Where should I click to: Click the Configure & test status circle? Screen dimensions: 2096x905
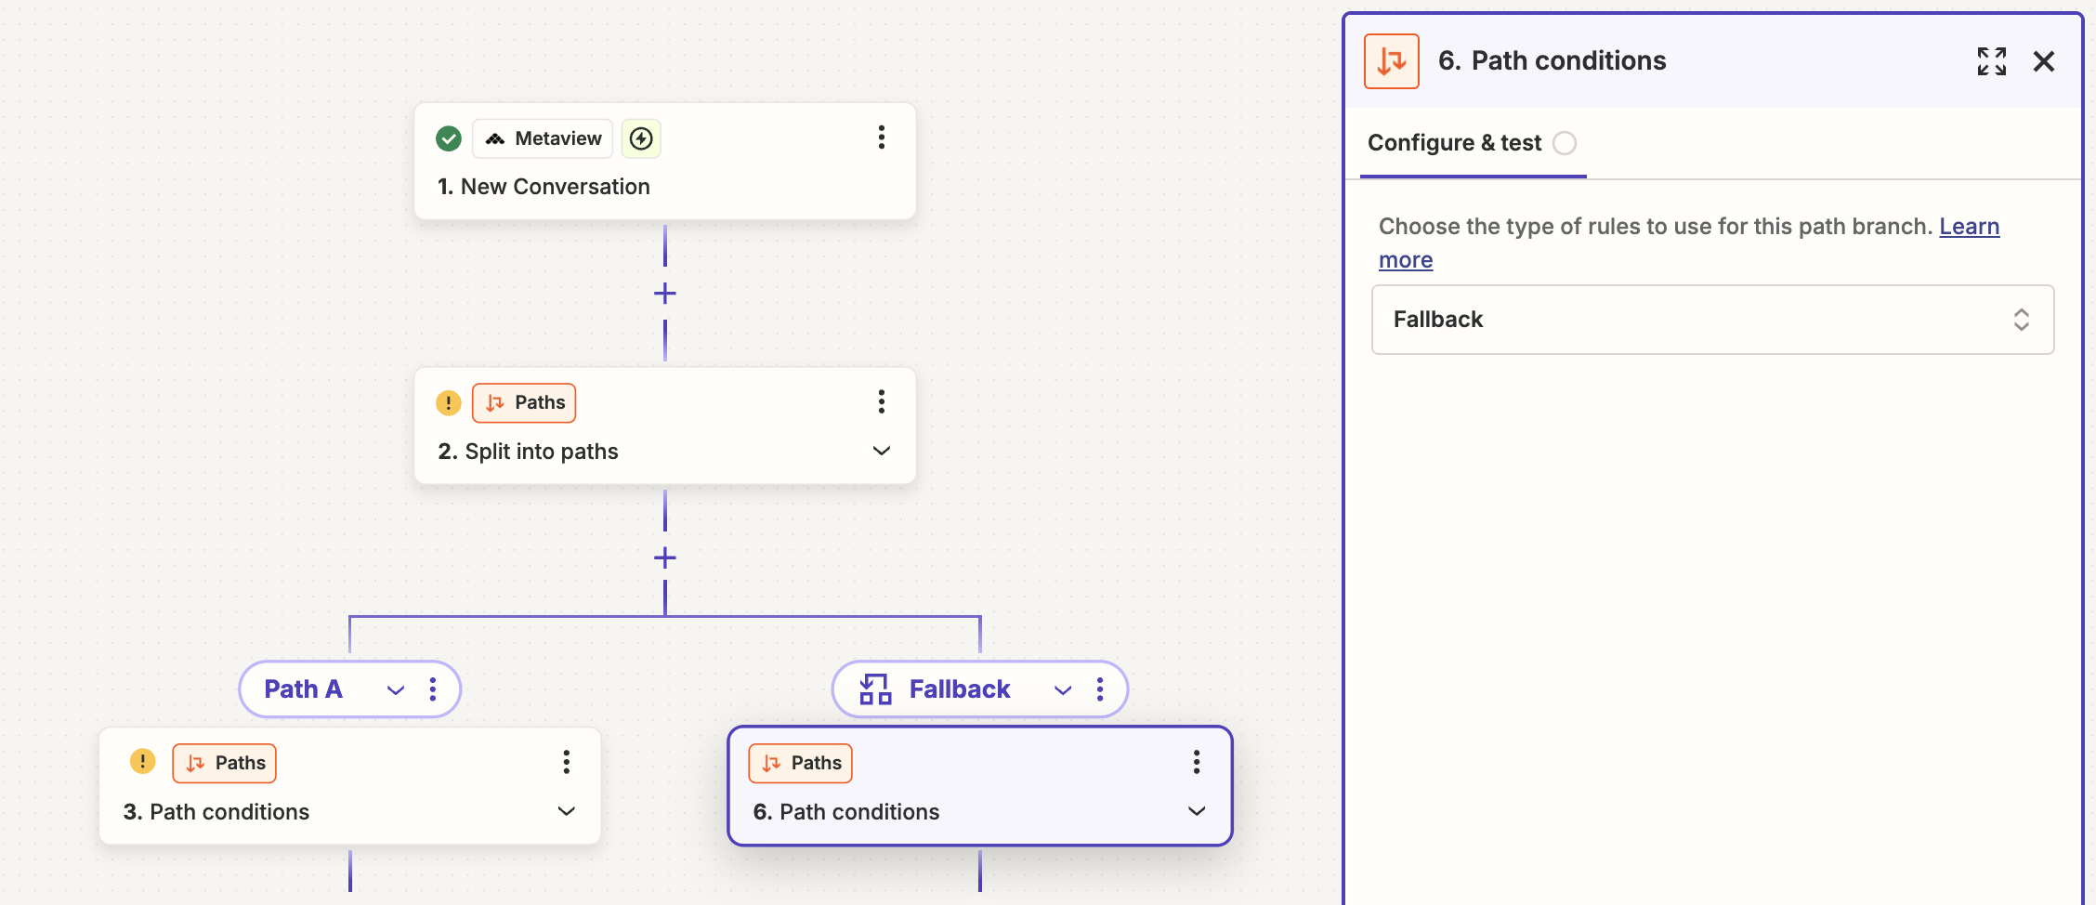(1565, 143)
